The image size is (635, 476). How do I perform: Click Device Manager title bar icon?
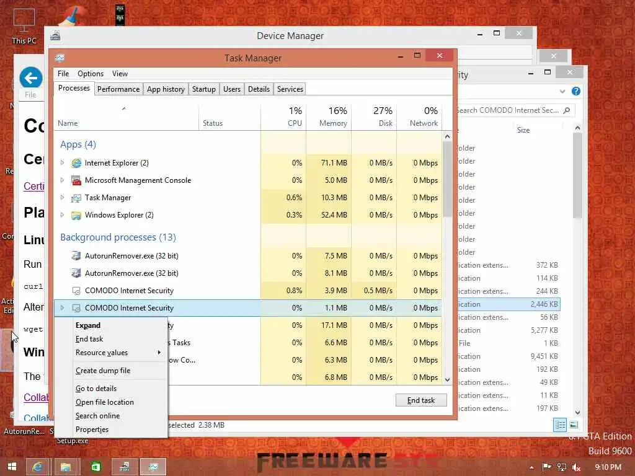55,35
